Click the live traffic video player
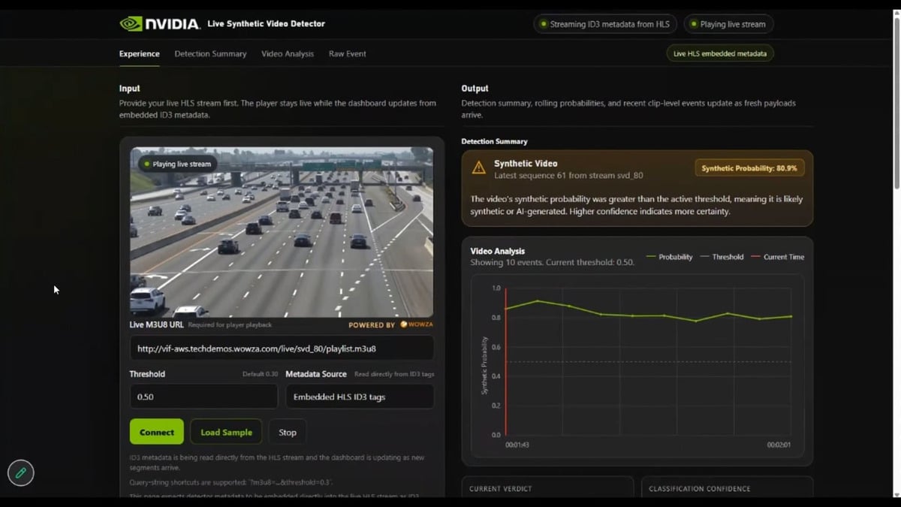The width and height of the screenshot is (901, 507). (x=282, y=232)
